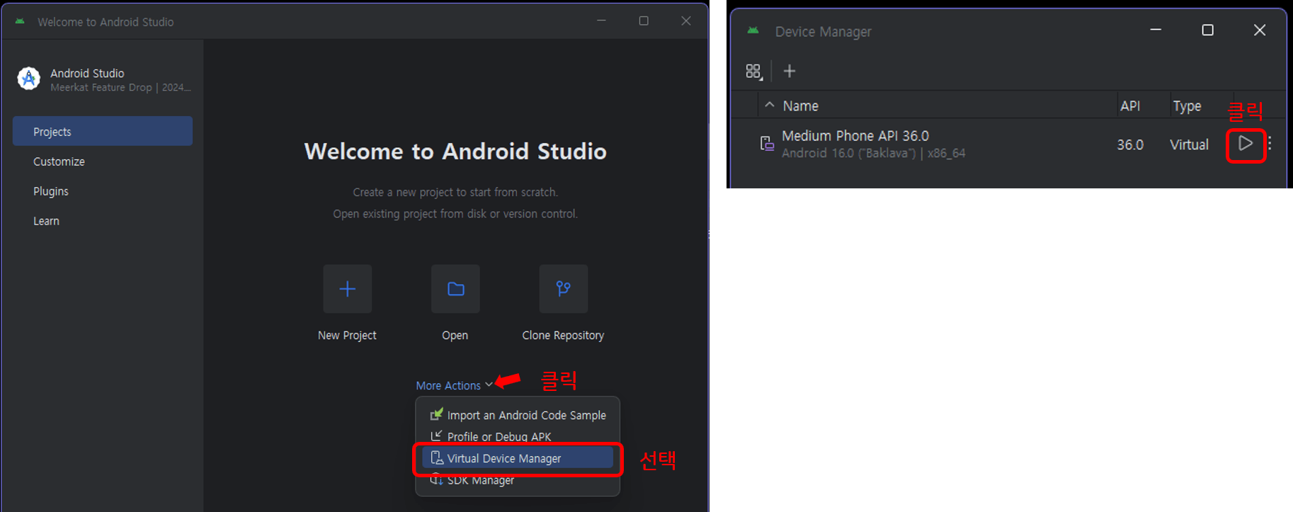This screenshot has width=1293, height=512.
Task: Select the Medium Phone API 36.0 row
Action: (1008, 144)
